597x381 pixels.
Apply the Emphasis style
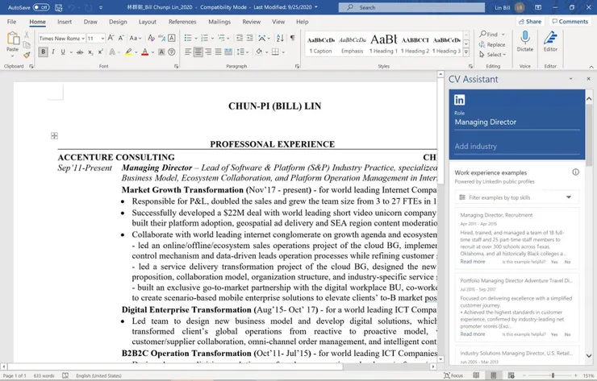point(353,44)
